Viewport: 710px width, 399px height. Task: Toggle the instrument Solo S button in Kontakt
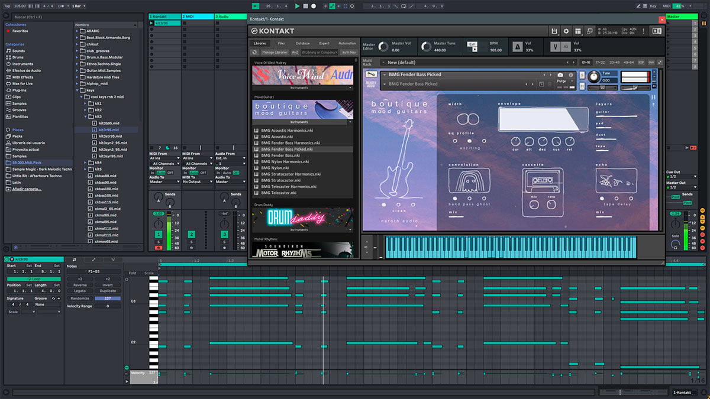pos(582,75)
